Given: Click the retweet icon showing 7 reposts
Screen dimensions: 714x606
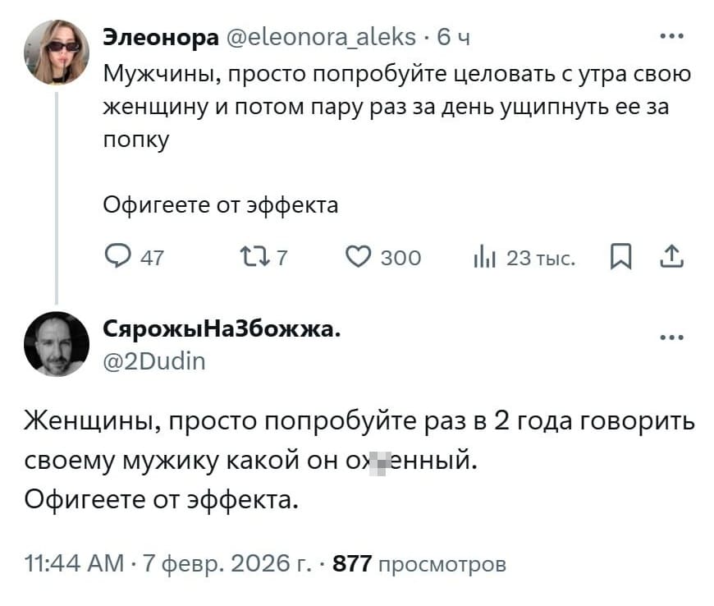Looking at the screenshot, I should point(256,257).
